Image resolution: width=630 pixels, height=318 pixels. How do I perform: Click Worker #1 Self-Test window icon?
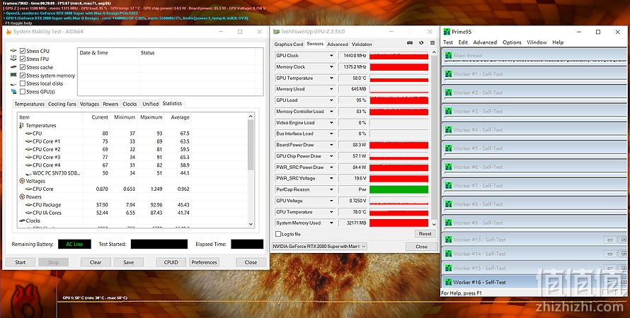[448, 73]
